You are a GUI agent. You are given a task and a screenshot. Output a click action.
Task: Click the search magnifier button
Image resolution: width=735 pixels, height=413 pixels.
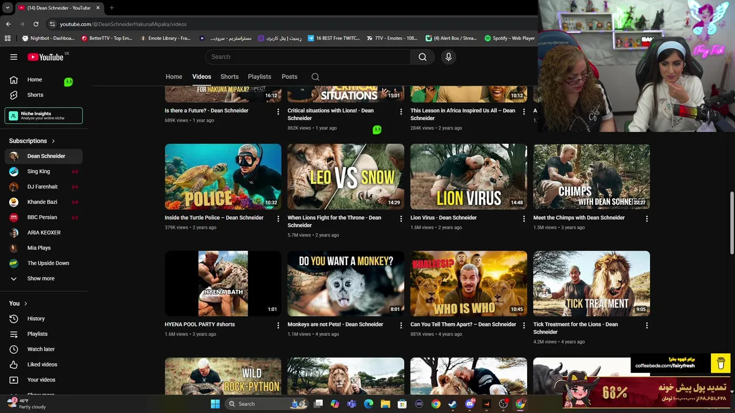(423, 57)
